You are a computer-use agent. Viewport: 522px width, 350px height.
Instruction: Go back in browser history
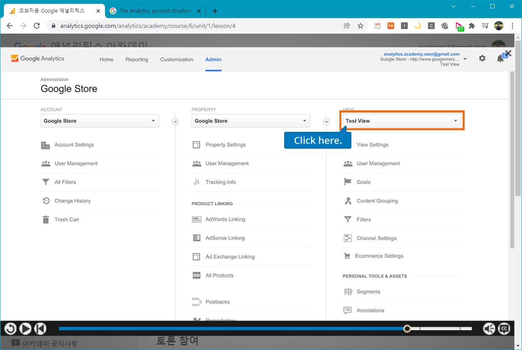pos(10,26)
